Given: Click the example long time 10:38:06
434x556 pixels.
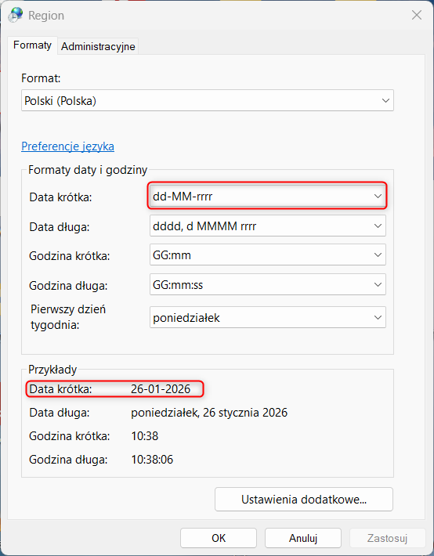Looking at the screenshot, I should (x=152, y=460).
